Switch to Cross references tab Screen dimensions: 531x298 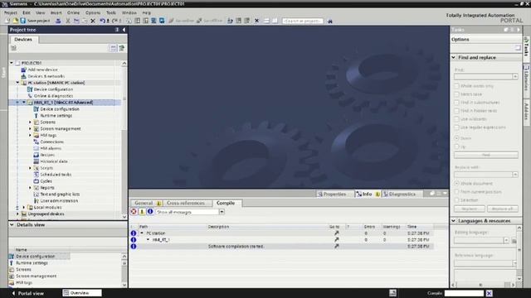[186, 203]
